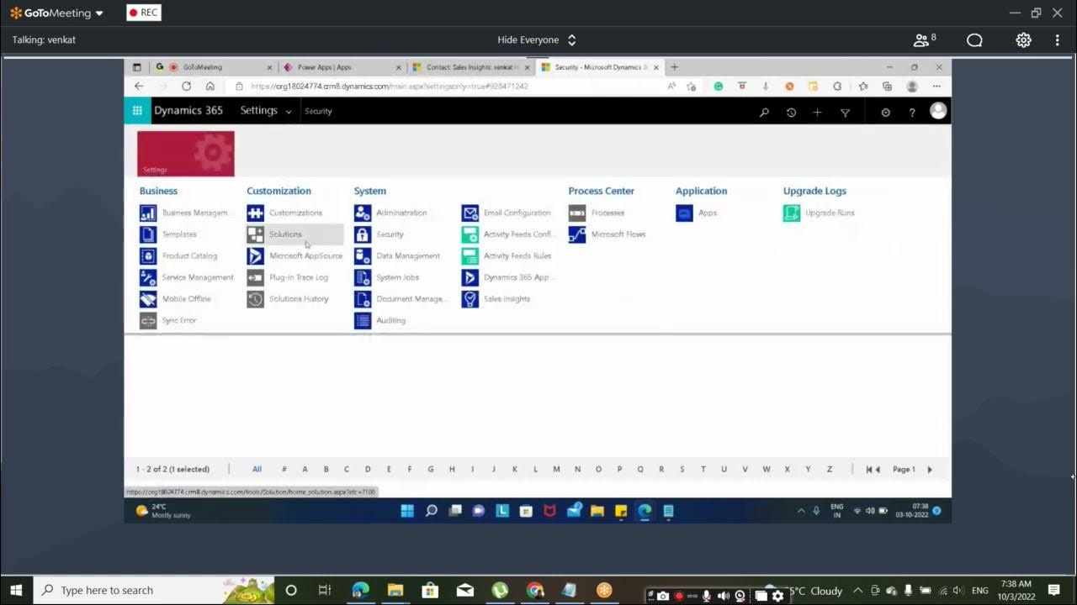This screenshot has width=1077, height=605.
Task: Open the GoToMeeting chat bubble
Action: pos(974,40)
